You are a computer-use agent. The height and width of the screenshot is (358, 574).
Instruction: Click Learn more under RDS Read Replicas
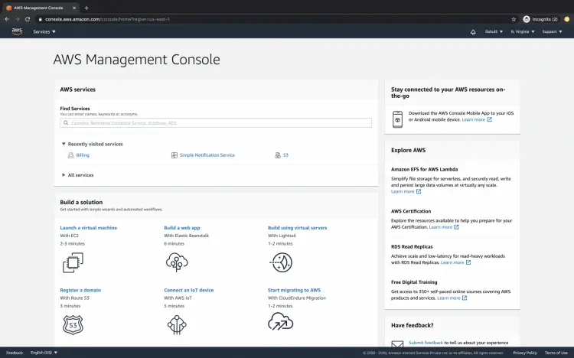click(x=452, y=262)
